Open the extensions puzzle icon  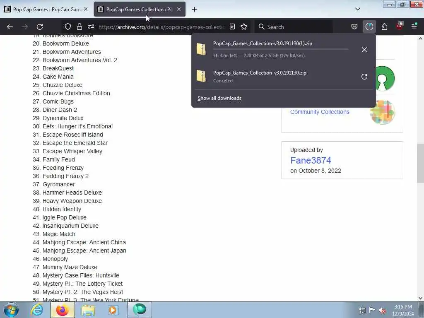[384, 26]
